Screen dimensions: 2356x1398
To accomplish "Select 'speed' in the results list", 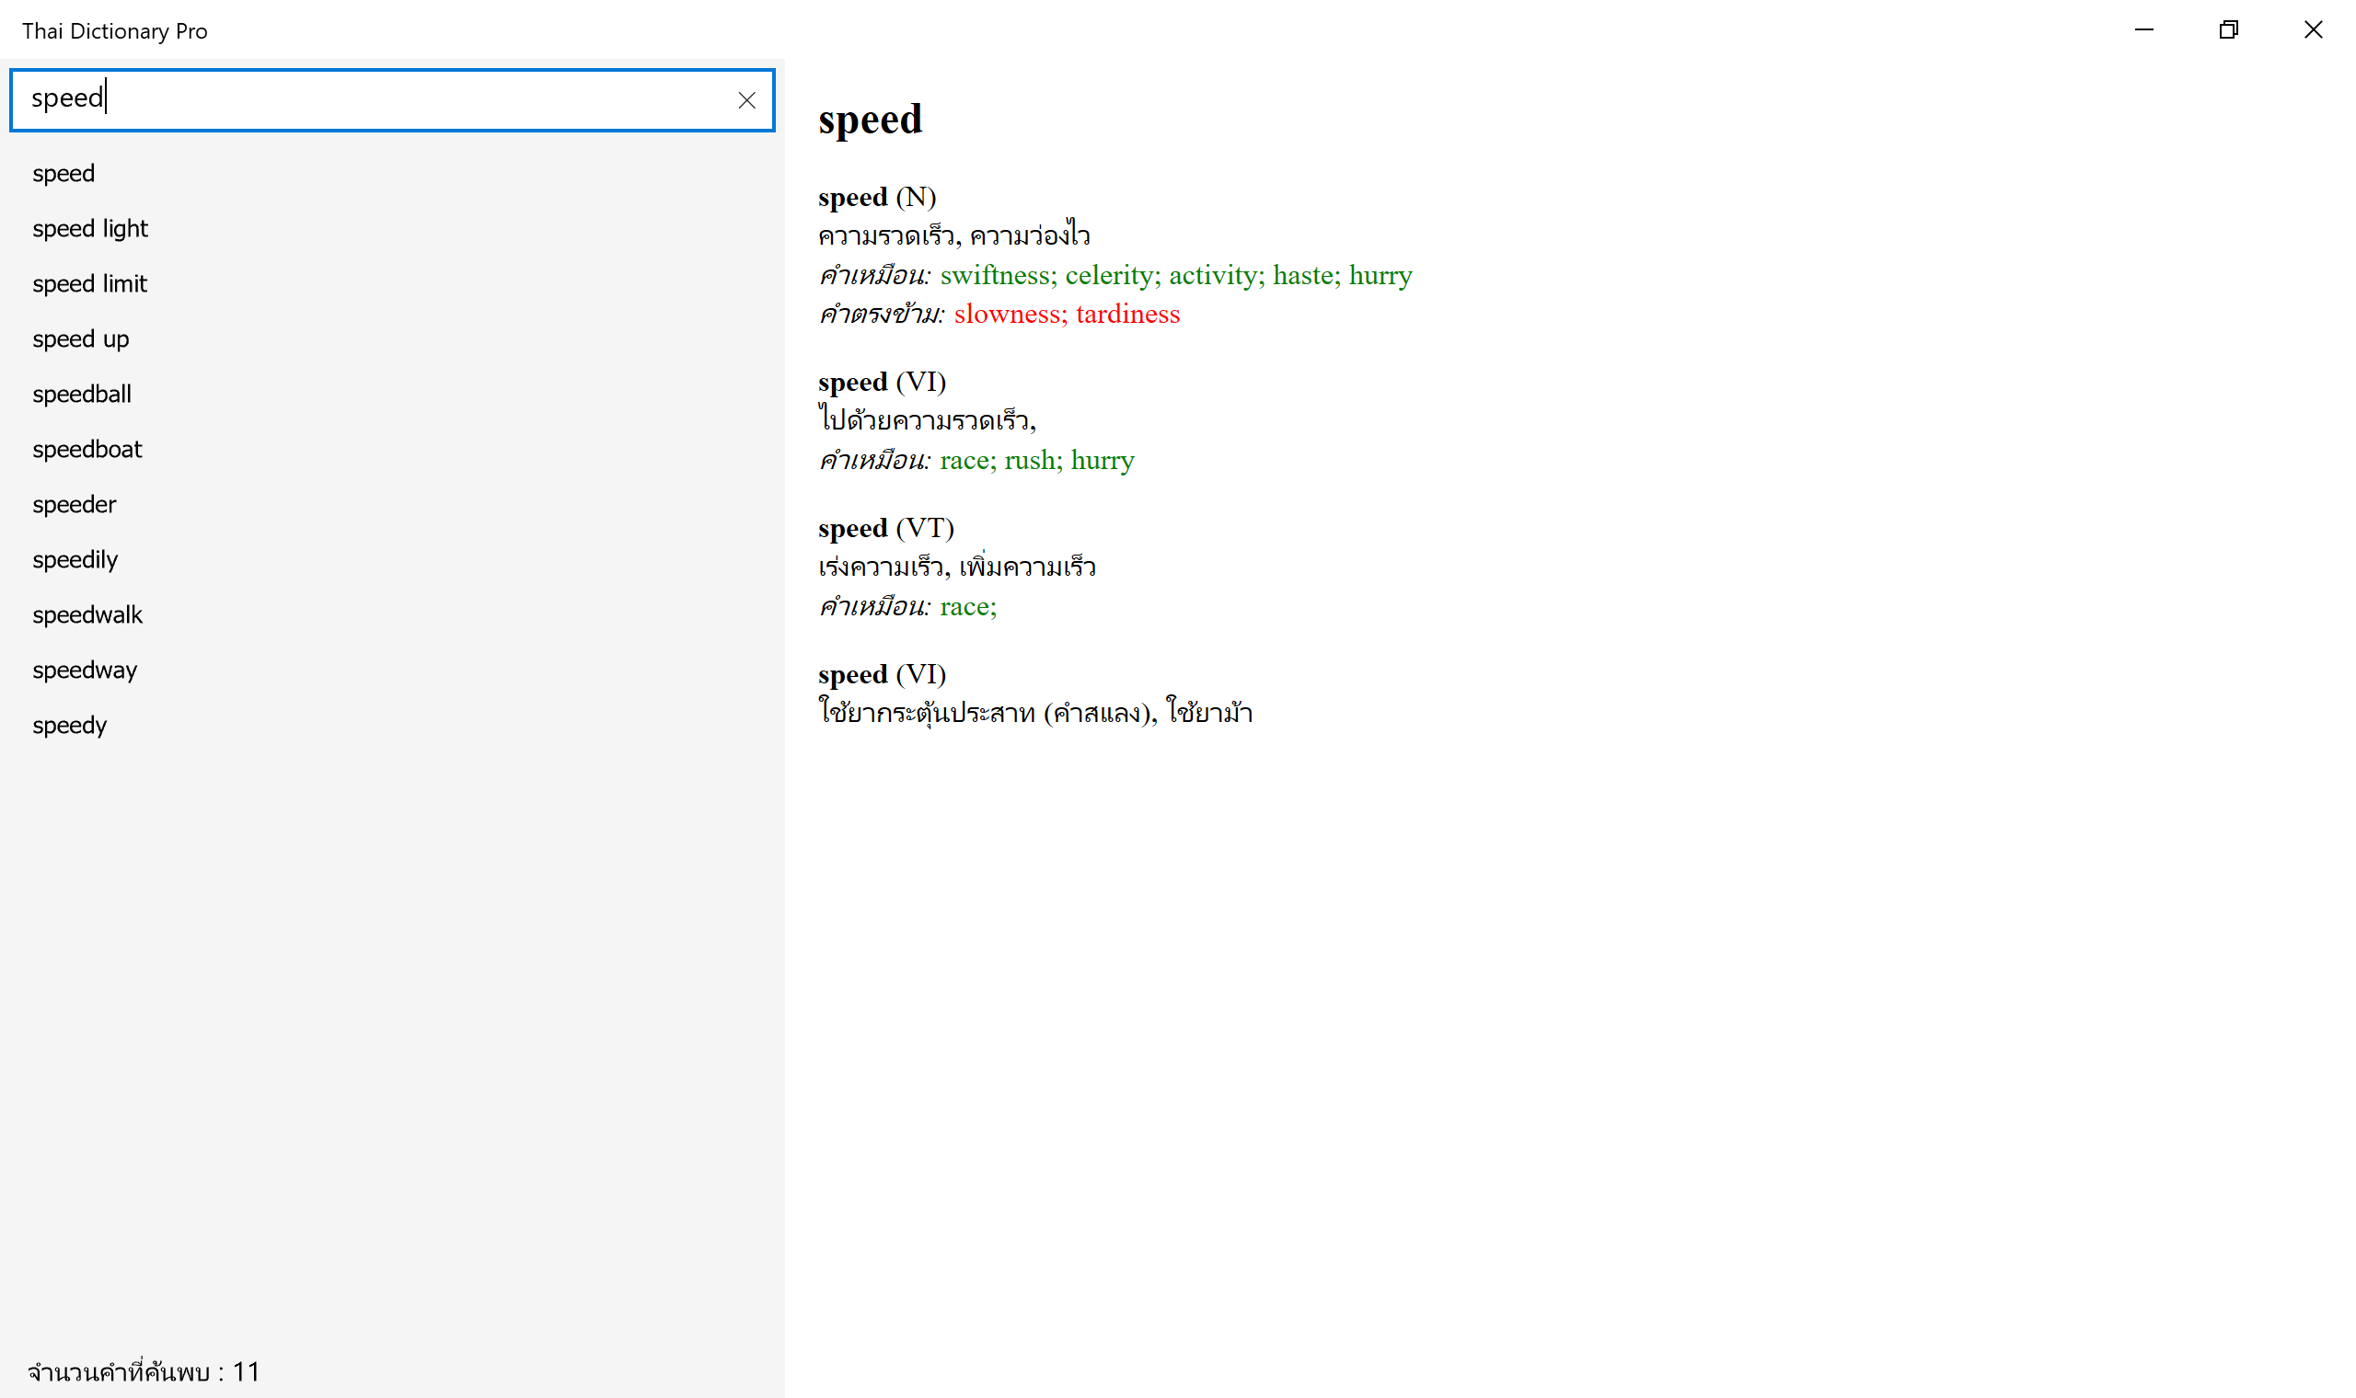I will tap(64, 173).
